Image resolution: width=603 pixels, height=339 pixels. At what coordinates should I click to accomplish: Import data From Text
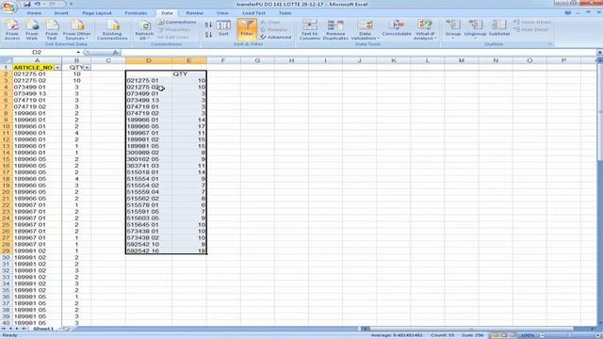point(52,29)
